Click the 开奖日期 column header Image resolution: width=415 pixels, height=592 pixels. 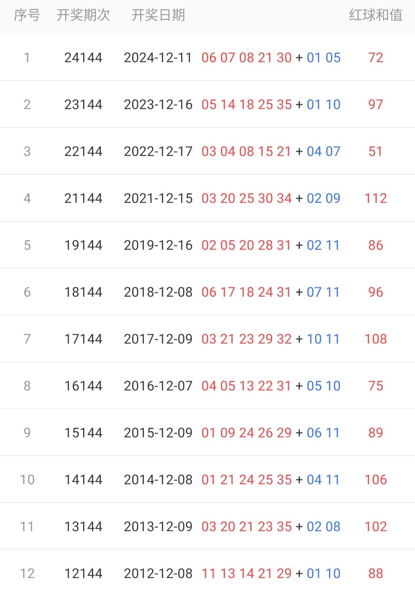point(158,15)
